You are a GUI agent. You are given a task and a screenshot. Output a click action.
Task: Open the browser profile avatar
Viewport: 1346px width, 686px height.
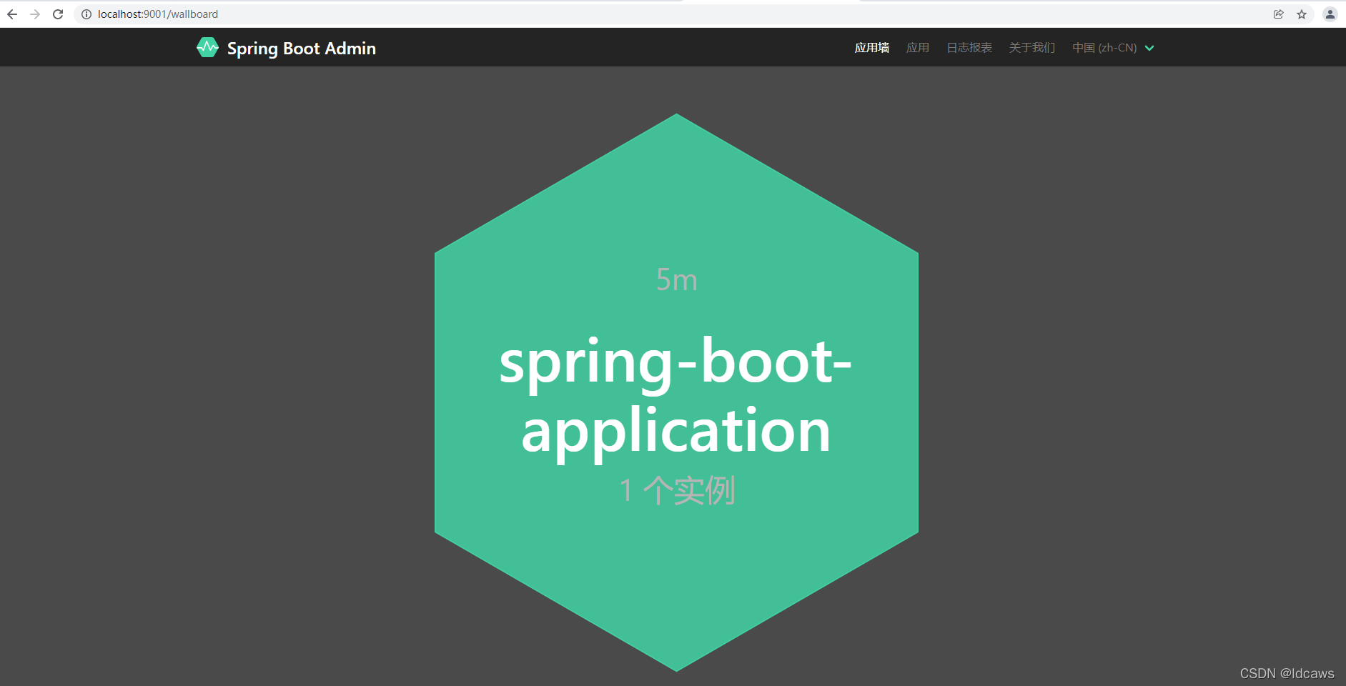coord(1330,14)
